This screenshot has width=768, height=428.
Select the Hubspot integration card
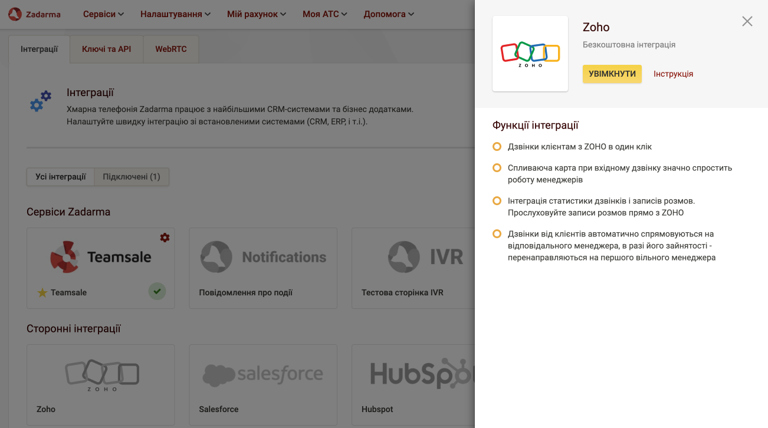pyautogui.click(x=413, y=385)
